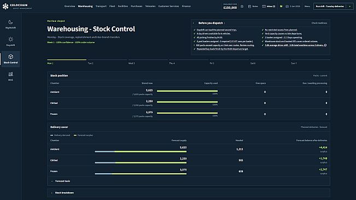Click Ambient needed value 1,211
Image resolution: width=356 pixels, height=200 pixels.
240,149
